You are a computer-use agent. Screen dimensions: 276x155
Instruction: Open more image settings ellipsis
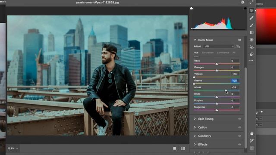click(251, 60)
